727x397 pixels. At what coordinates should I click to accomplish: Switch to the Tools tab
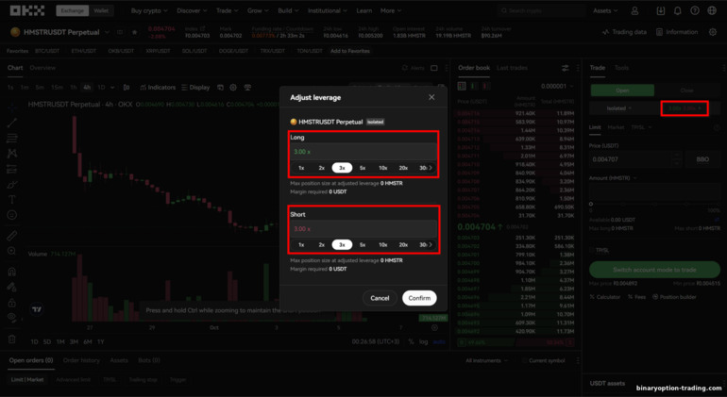coord(621,68)
